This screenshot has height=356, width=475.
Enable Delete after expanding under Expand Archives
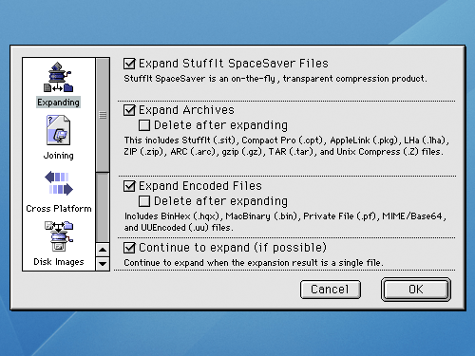tap(144, 125)
